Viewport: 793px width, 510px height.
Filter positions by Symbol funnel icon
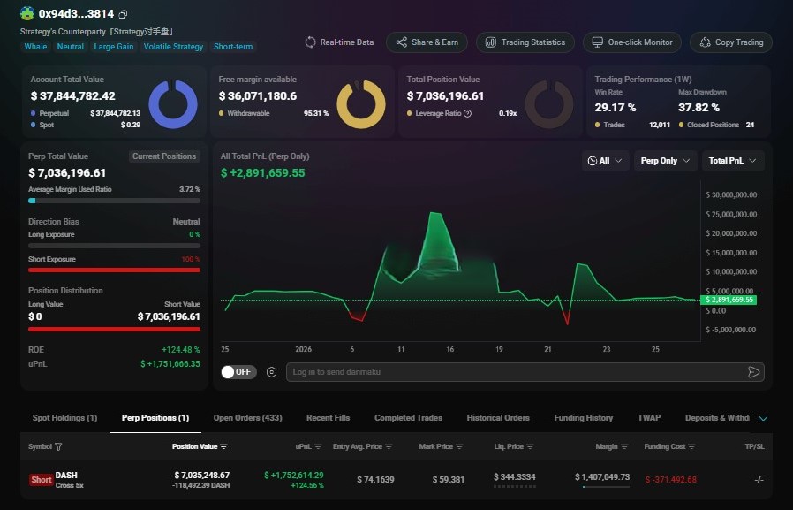coord(58,447)
